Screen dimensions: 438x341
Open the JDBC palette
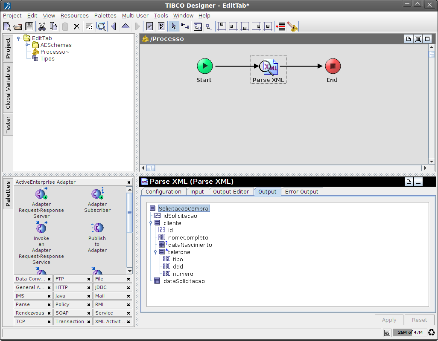click(x=101, y=287)
